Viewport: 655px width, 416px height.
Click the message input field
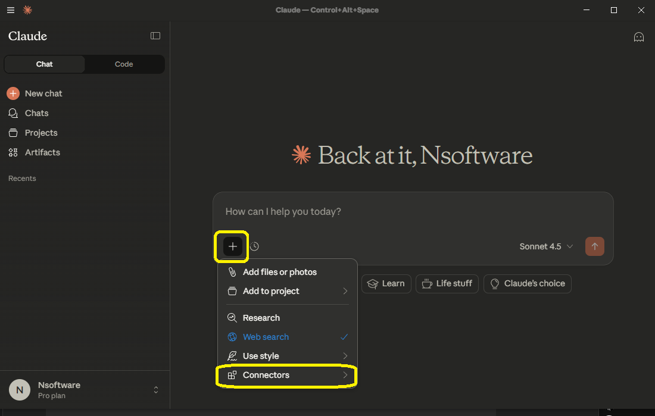413,212
